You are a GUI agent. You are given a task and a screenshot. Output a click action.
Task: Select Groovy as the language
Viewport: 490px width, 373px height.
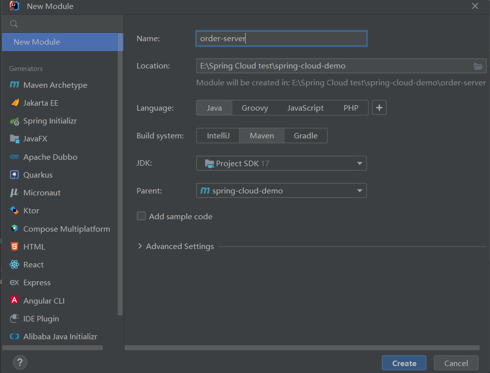click(255, 108)
